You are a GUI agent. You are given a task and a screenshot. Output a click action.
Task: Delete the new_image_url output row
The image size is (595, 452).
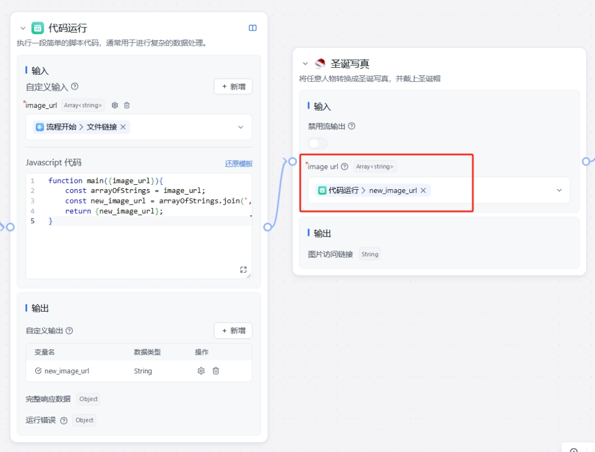[x=215, y=371]
